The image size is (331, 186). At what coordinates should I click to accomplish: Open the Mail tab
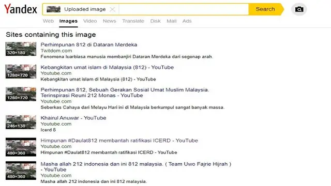point(171,21)
